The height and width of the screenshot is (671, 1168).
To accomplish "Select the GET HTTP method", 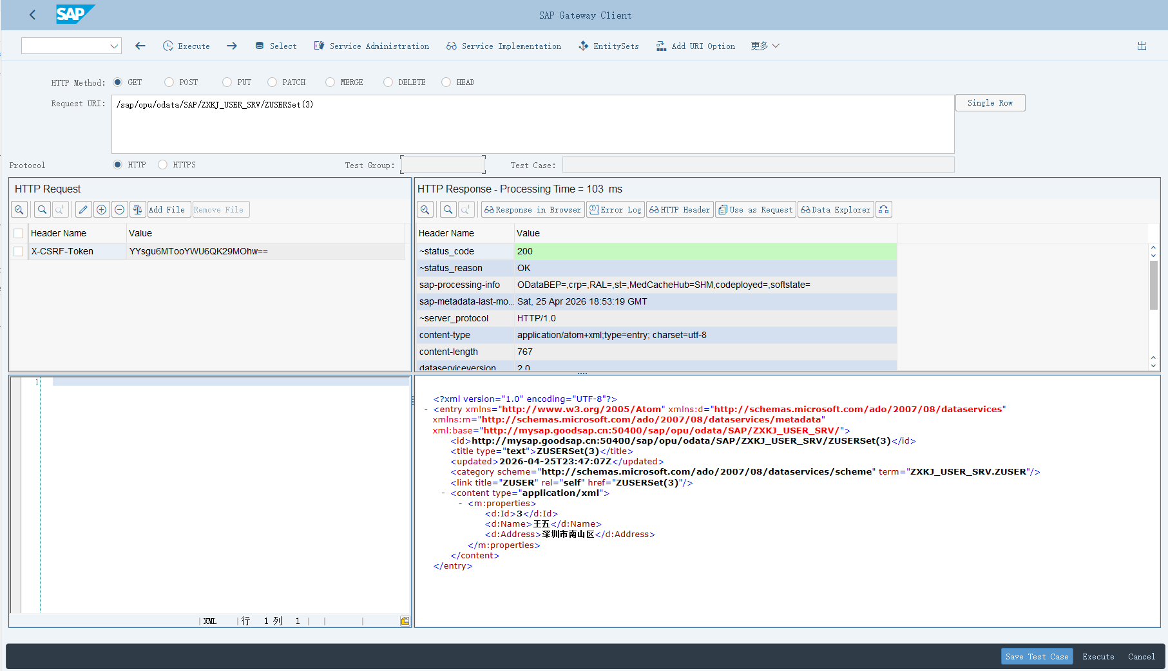I will (x=117, y=82).
